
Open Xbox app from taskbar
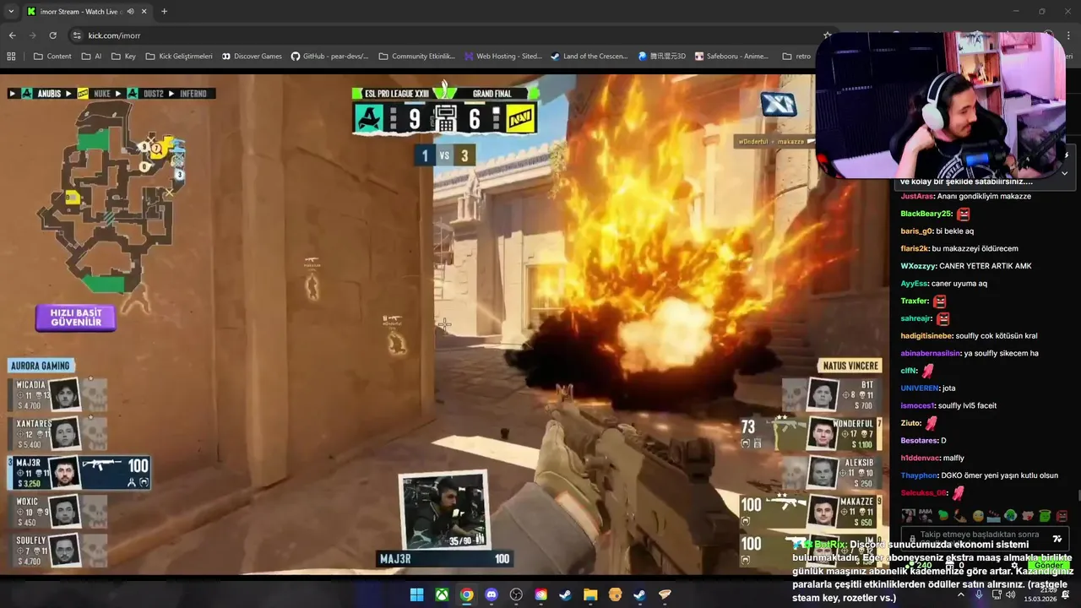[x=442, y=594]
